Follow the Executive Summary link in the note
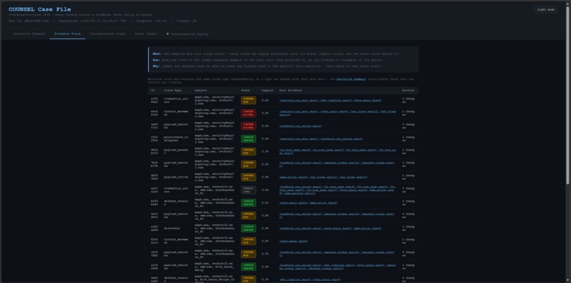 point(351,79)
